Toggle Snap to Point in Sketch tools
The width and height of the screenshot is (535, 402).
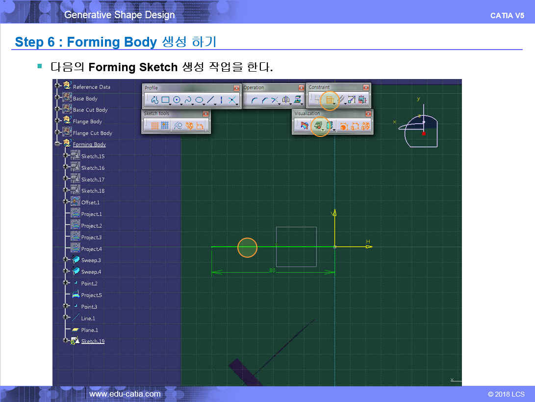click(165, 126)
